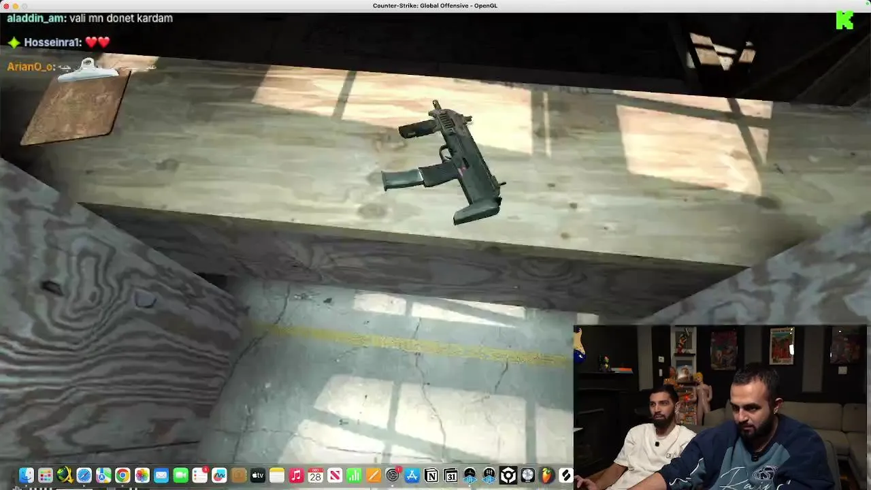This screenshot has width=871, height=490.
Task: Open Apple TV from the Dock
Action: [x=258, y=476]
